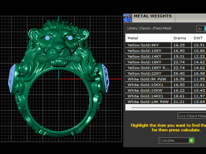Click the lion ring's right eye gem
Viewport: 206px width, 154px height.
point(70,38)
